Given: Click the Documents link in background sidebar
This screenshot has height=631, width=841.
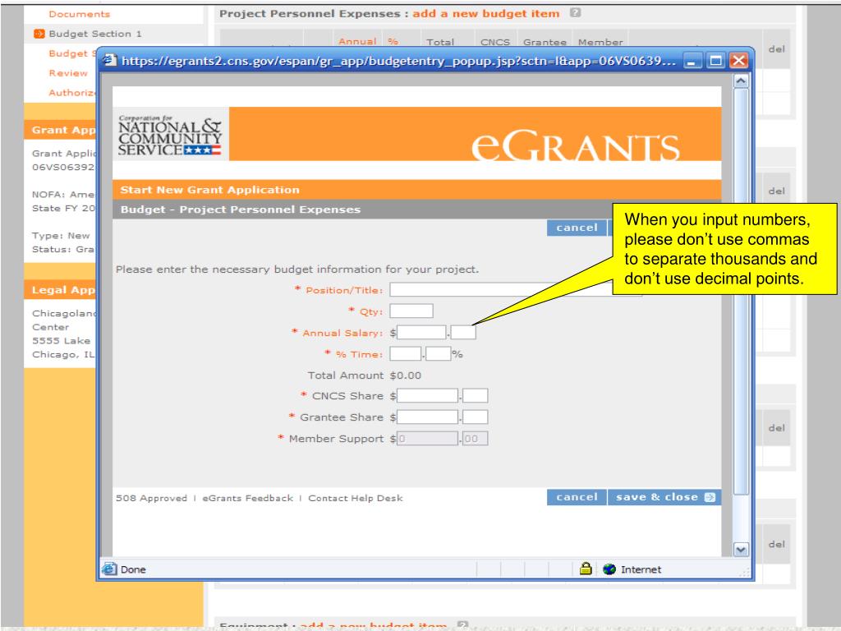Looking at the screenshot, I should pos(80,14).
